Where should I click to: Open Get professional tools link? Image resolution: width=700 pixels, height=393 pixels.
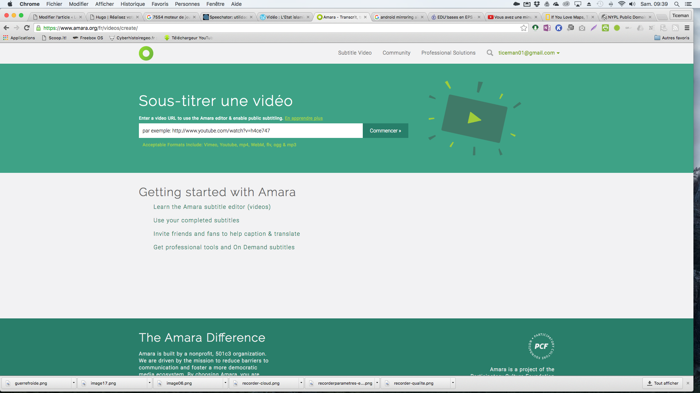[224, 247]
